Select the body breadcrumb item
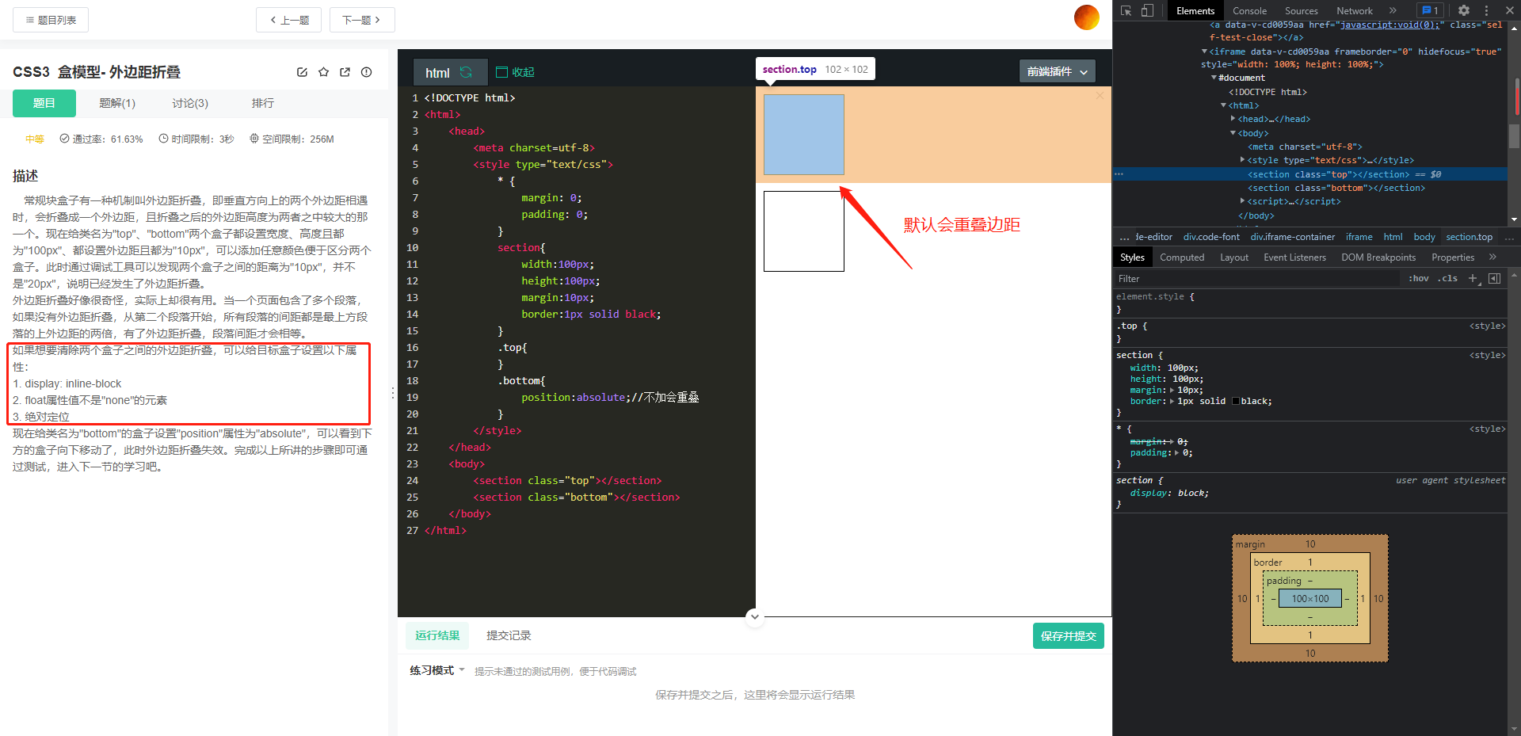This screenshot has height=736, width=1521. tap(1424, 237)
